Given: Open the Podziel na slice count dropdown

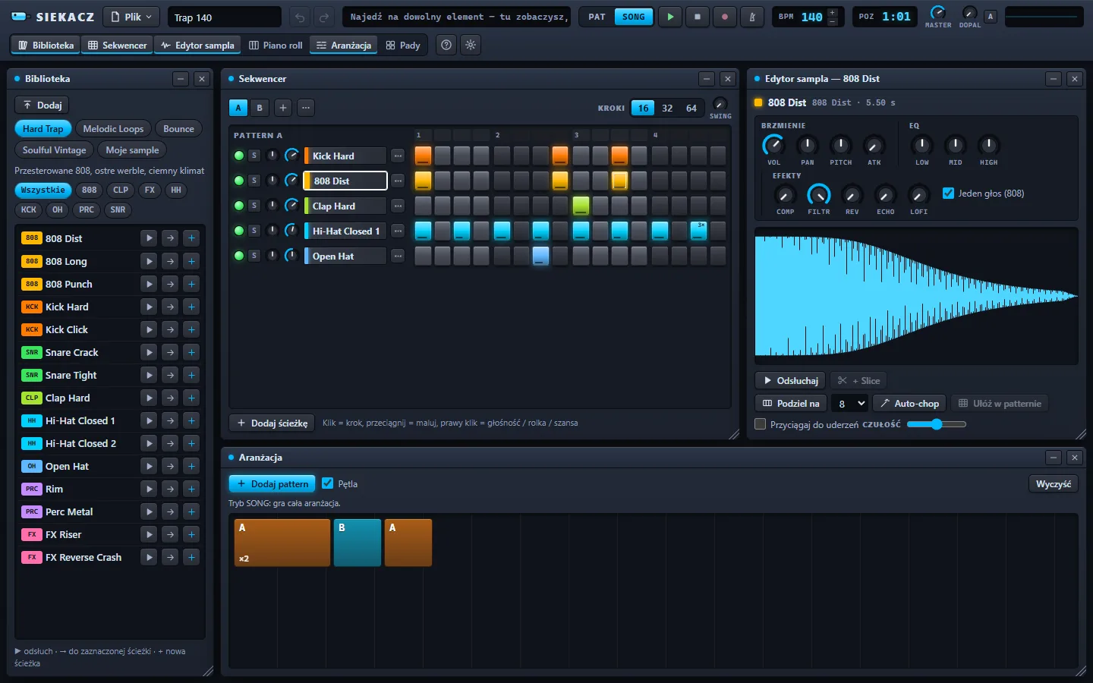Looking at the screenshot, I should coord(849,403).
